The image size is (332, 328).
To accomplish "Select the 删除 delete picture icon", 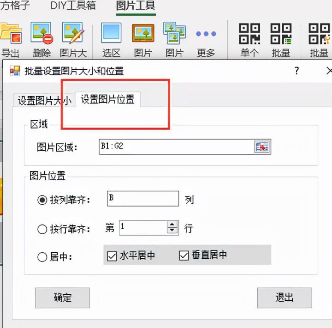I will [41, 33].
